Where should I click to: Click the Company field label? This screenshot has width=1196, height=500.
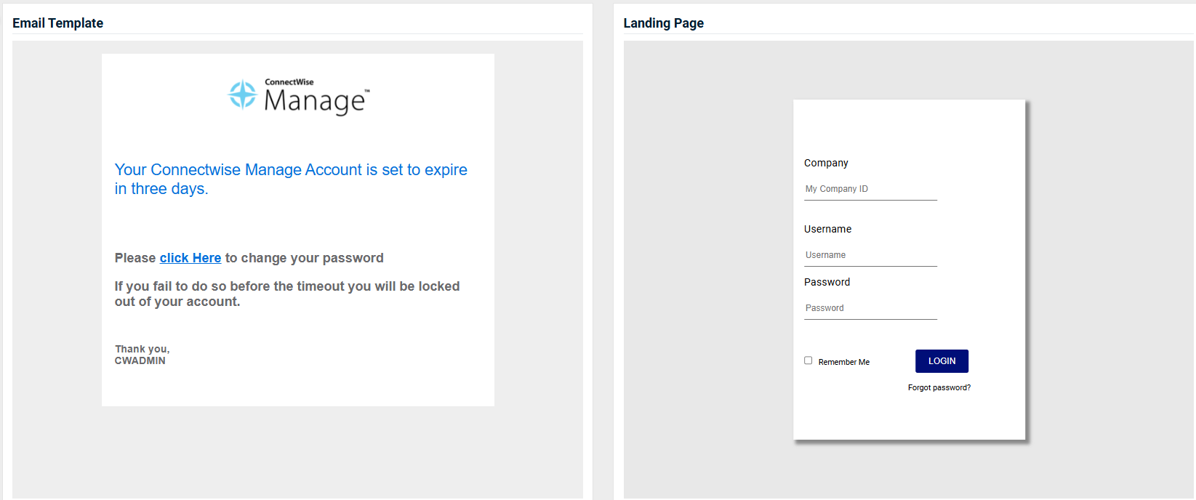point(826,163)
